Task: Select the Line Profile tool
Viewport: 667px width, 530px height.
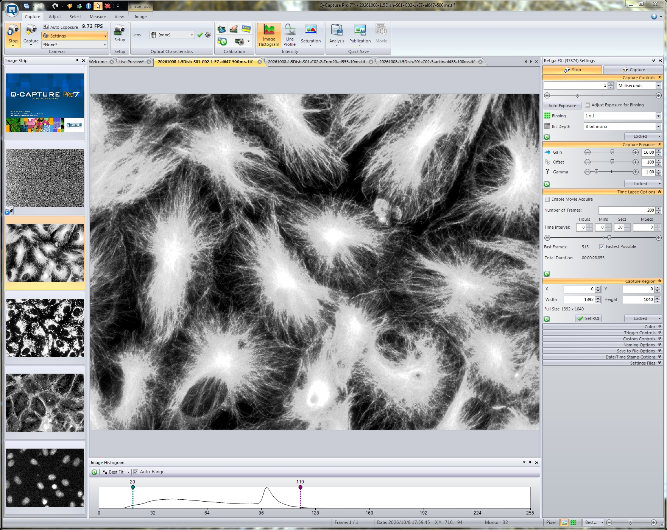Action: (x=290, y=36)
